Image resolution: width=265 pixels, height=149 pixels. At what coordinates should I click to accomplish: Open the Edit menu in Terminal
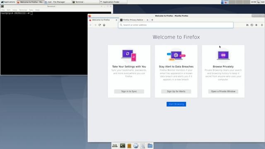pos(9,10)
